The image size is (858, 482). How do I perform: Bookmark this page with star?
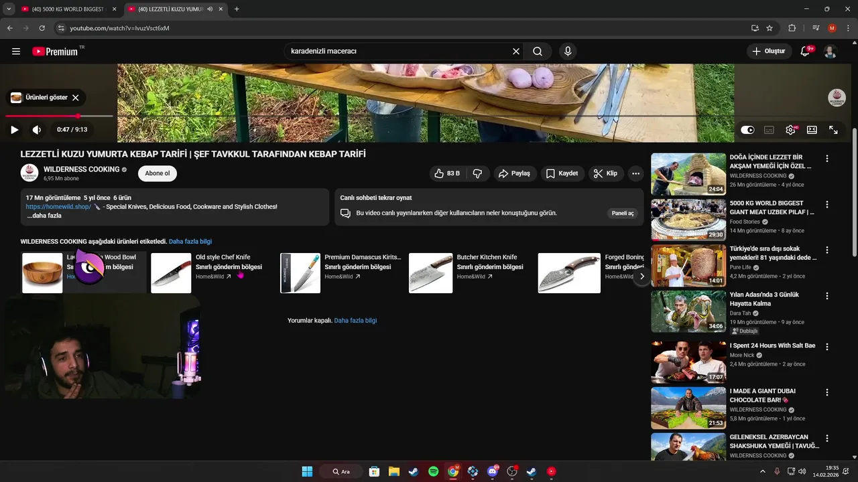click(x=770, y=28)
